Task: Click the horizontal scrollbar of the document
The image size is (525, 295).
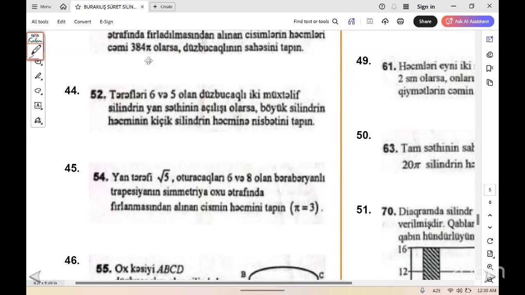Action: [x=213, y=283]
